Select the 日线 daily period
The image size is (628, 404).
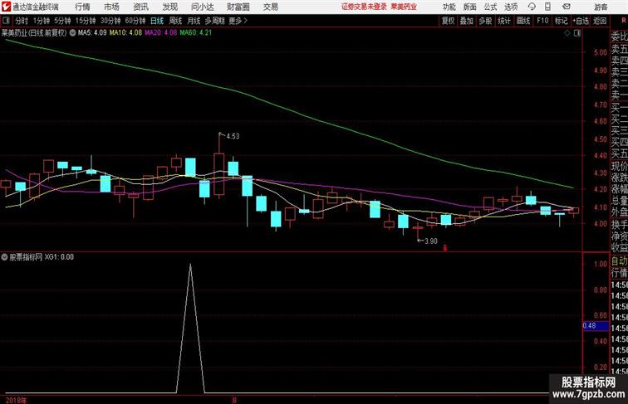(x=157, y=21)
